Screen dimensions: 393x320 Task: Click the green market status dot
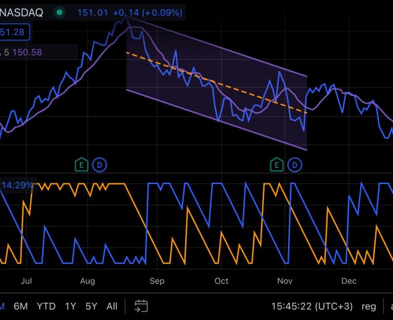coord(60,12)
